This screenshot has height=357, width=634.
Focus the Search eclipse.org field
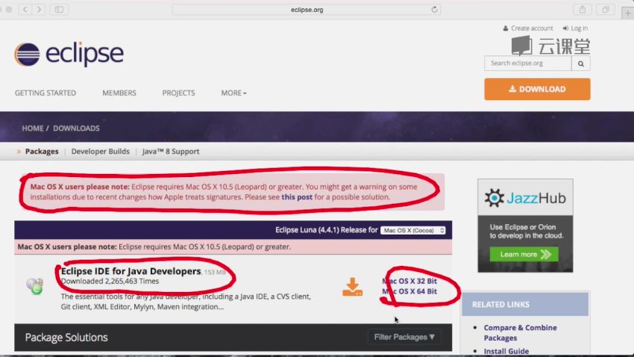click(x=527, y=63)
